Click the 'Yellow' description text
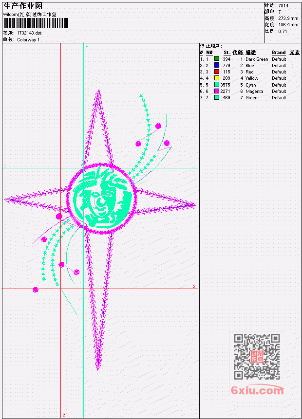302x419 pixels. point(252,78)
